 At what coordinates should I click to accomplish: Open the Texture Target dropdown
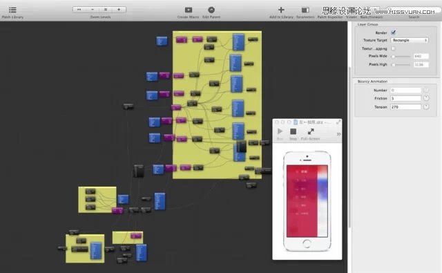(x=410, y=40)
